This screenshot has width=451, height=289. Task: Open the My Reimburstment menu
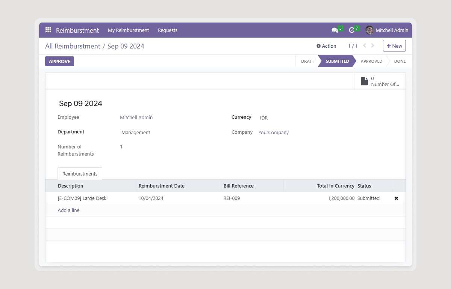(128, 30)
